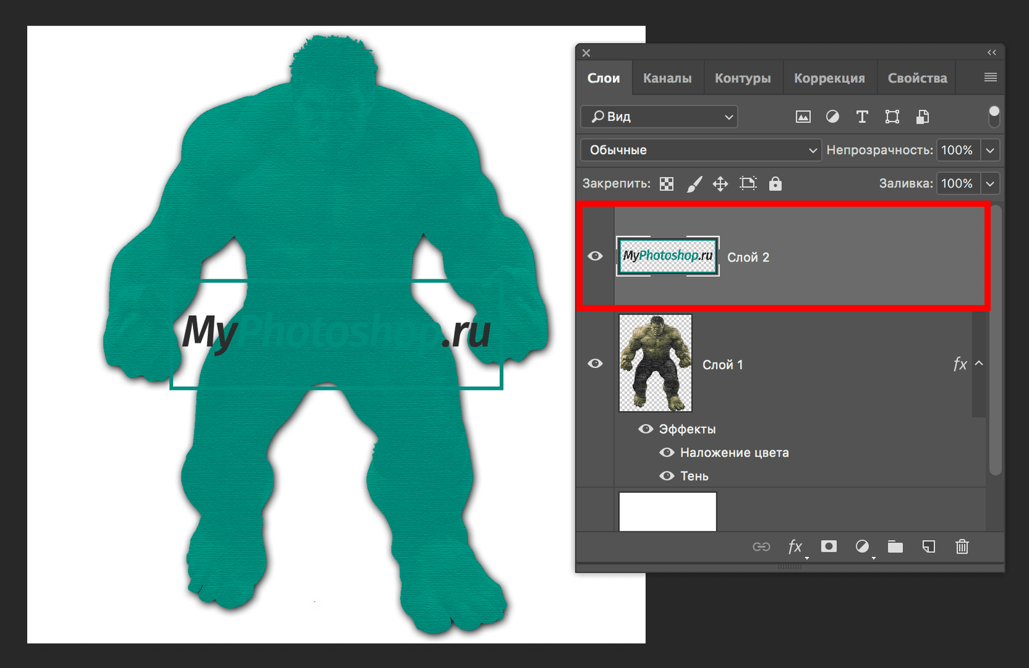Delete layer using the trash icon
The image size is (1029, 668).
pos(962,547)
